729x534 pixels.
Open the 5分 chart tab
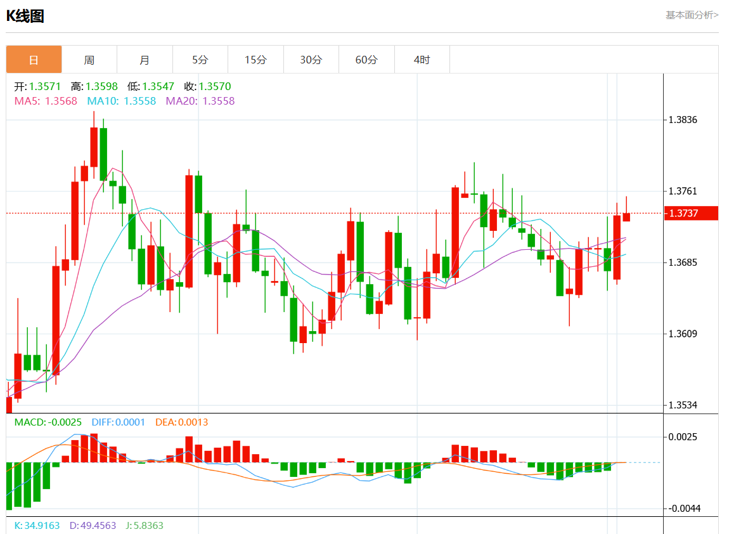pos(200,60)
